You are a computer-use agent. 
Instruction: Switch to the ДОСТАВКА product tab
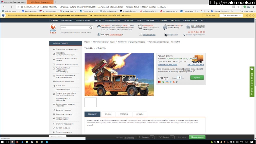pos(124,114)
